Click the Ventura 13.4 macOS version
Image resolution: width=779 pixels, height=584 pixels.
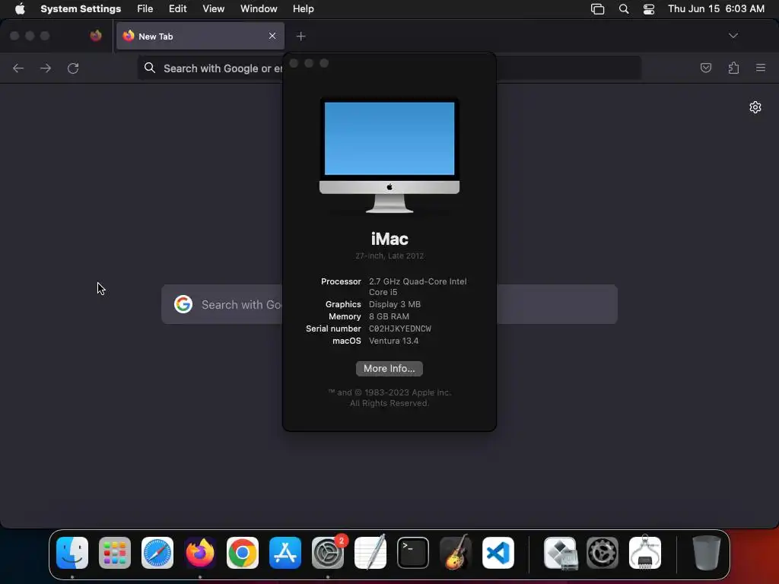(393, 341)
